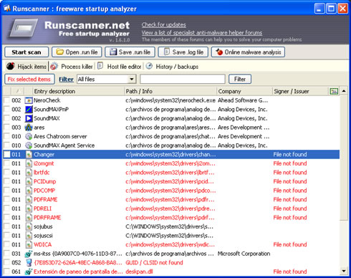351x278 pixels.
Task: Click the PDFRAME driver file icon
Action: click(29, 199)
